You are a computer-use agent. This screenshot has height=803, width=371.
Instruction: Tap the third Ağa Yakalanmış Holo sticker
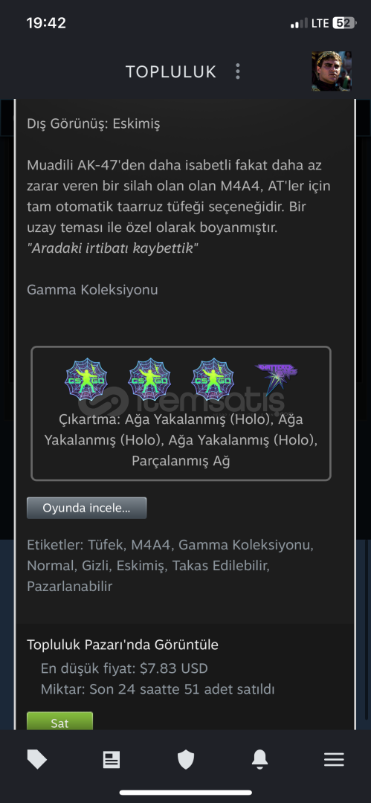click(212, 379)
